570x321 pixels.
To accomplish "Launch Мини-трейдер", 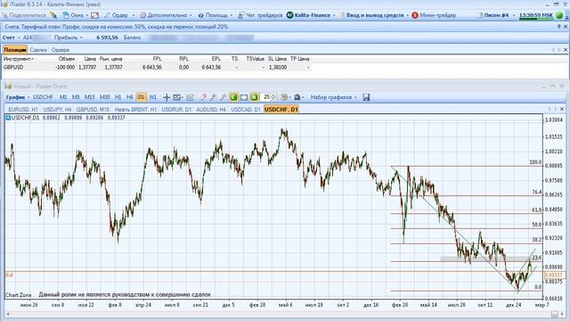I will pos(434,15).
